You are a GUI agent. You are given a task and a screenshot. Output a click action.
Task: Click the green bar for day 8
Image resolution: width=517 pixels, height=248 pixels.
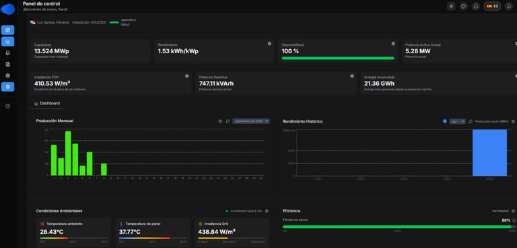pyautogui.click(x=104, y=169)
